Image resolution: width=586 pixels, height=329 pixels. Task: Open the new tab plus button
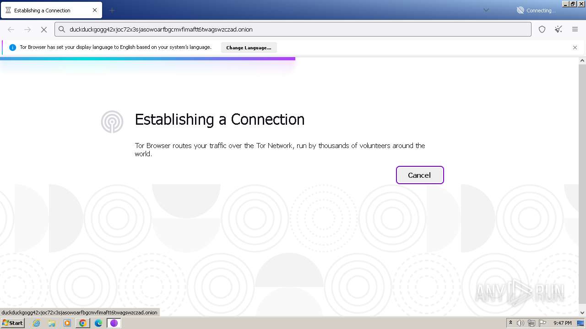(x=112, y=10)
